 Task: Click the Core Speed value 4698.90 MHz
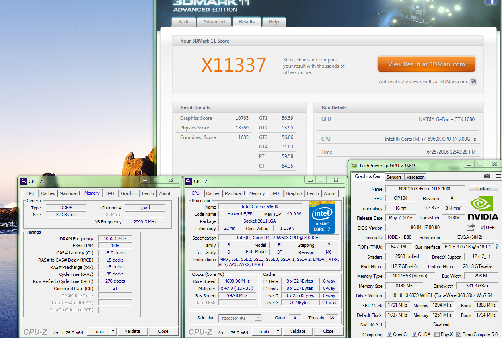(x=238, y=281)
